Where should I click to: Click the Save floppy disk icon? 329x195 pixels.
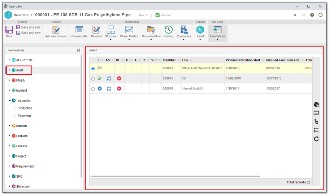point(9,30)
